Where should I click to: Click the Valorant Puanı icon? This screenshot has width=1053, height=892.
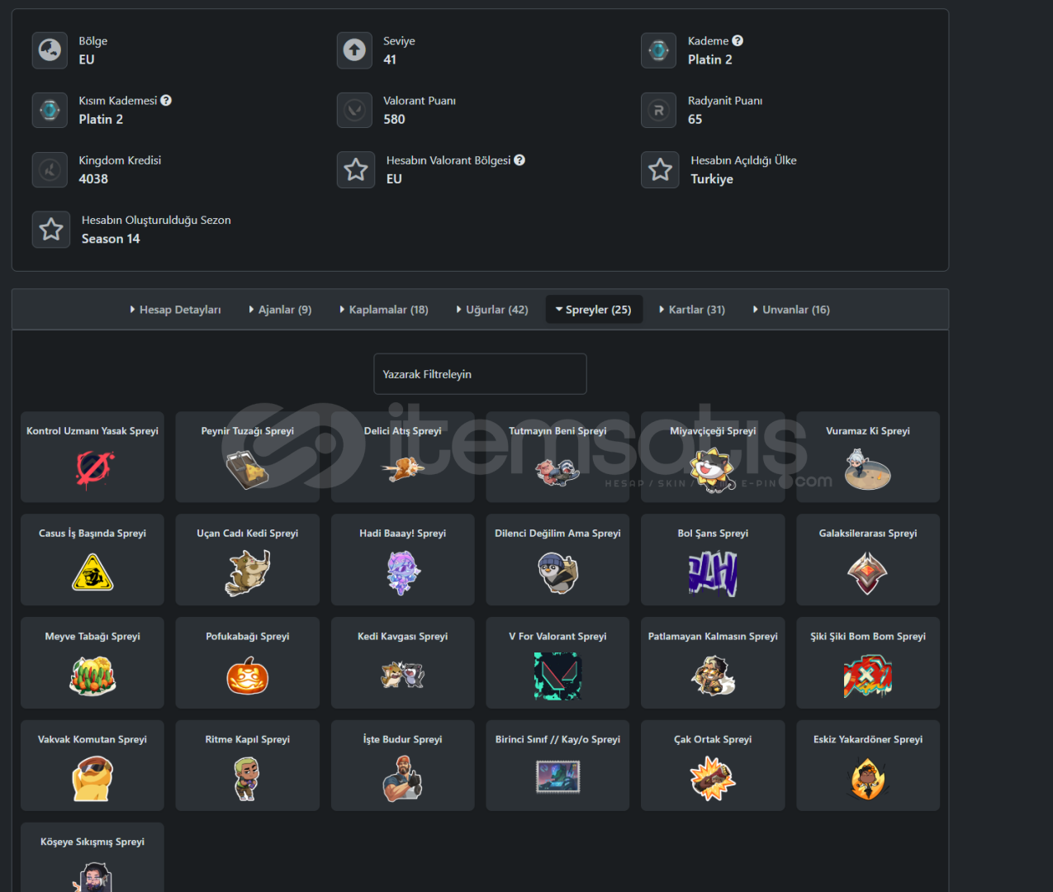coord(355,110)
